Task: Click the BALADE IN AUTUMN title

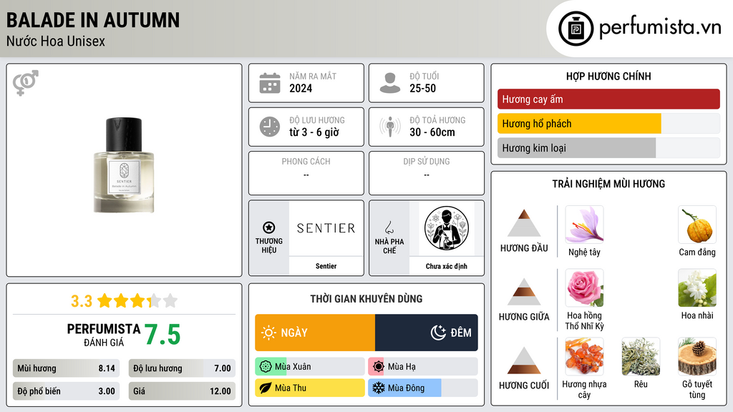Action: click(92, 20)
